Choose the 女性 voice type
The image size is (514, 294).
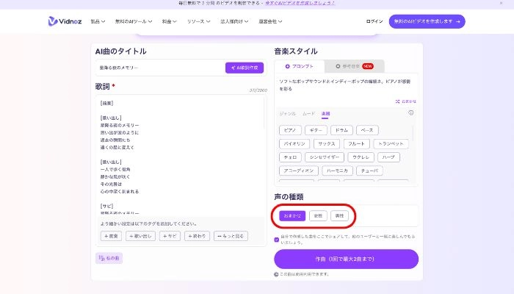click(318, 216)
